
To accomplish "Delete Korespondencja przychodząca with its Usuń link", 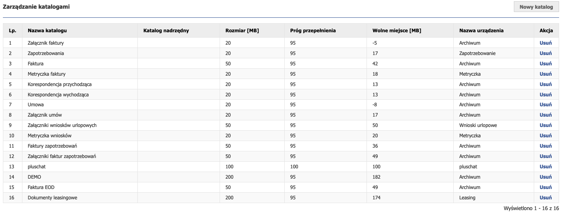I will 545,84.
